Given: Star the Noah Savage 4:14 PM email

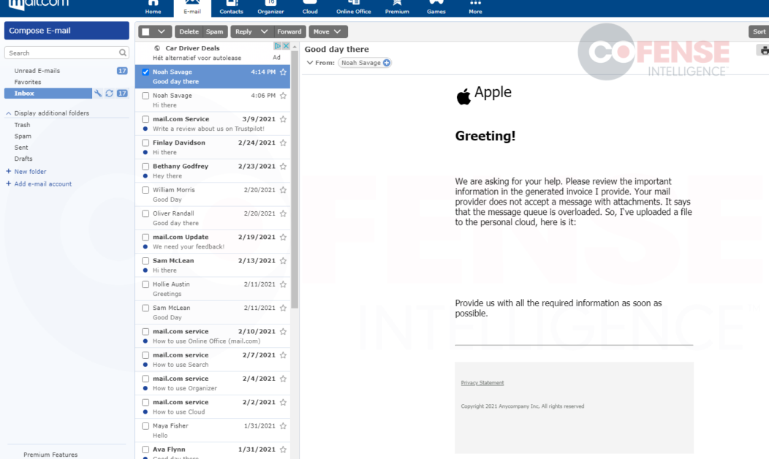Looking at the screenshot, I should point(283,72).
